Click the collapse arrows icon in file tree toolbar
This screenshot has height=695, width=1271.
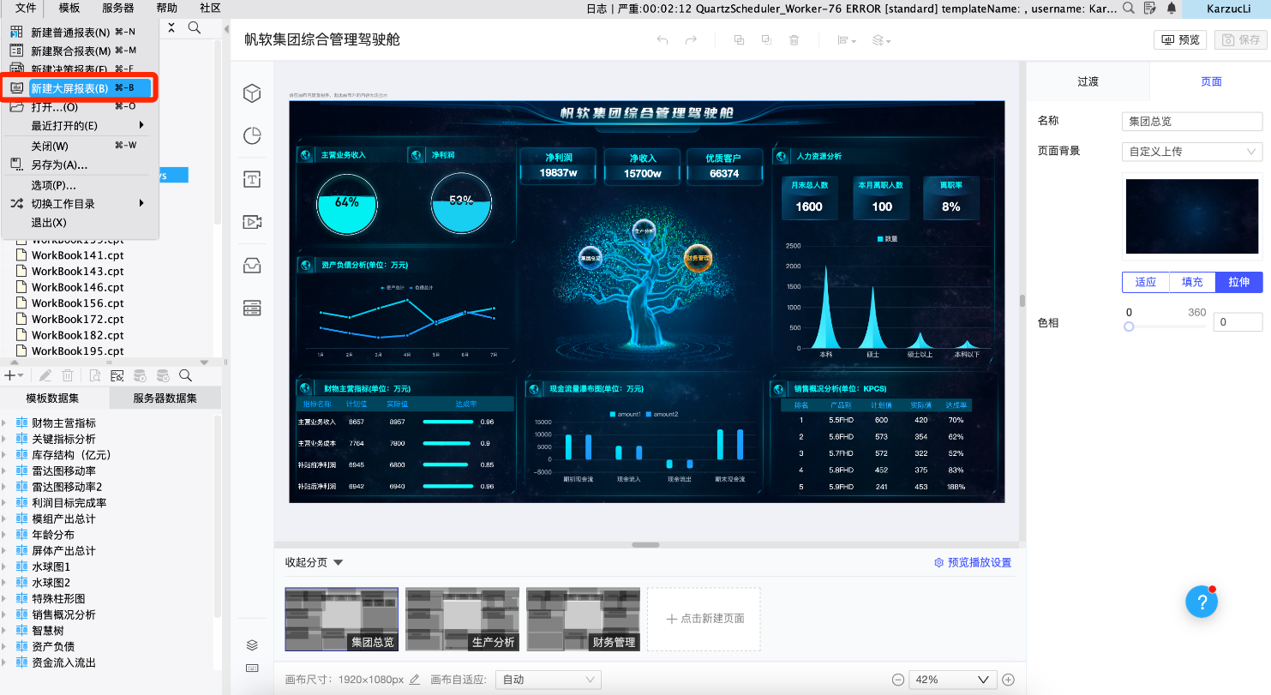pos(171,27)
